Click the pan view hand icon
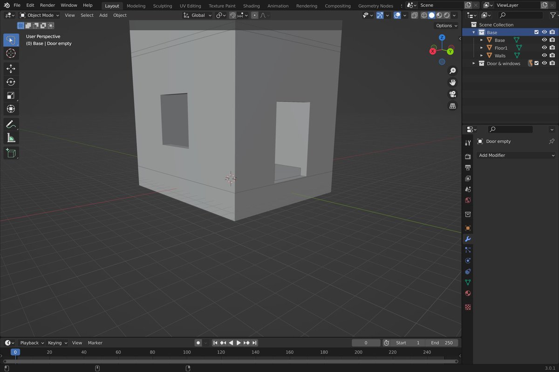 tap(452, 82)
